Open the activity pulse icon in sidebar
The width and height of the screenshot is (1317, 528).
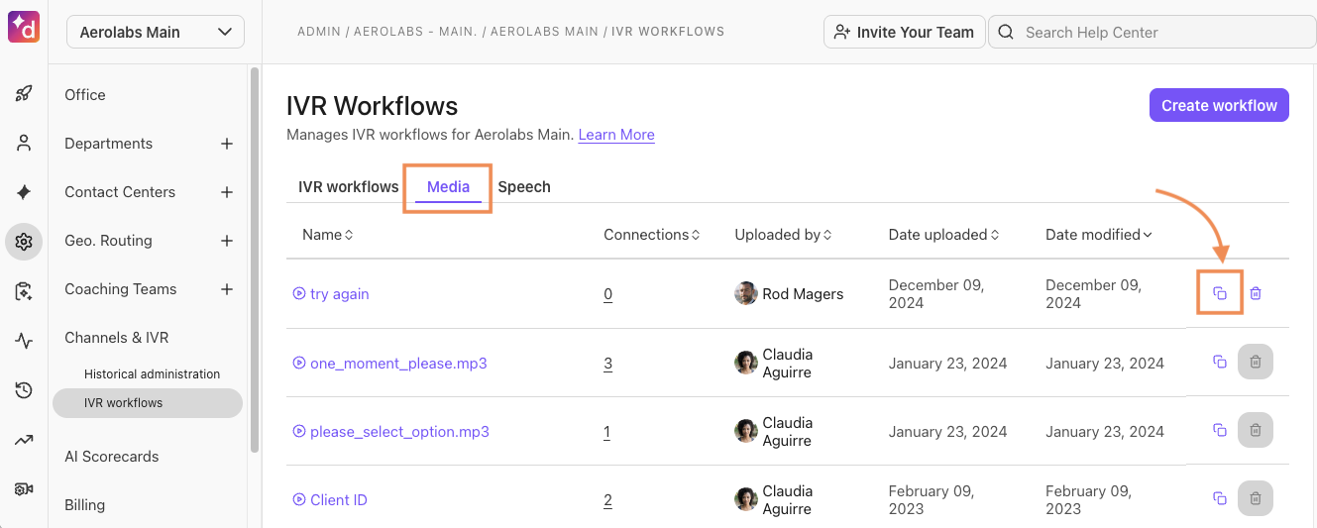click(x=24, y=341)
